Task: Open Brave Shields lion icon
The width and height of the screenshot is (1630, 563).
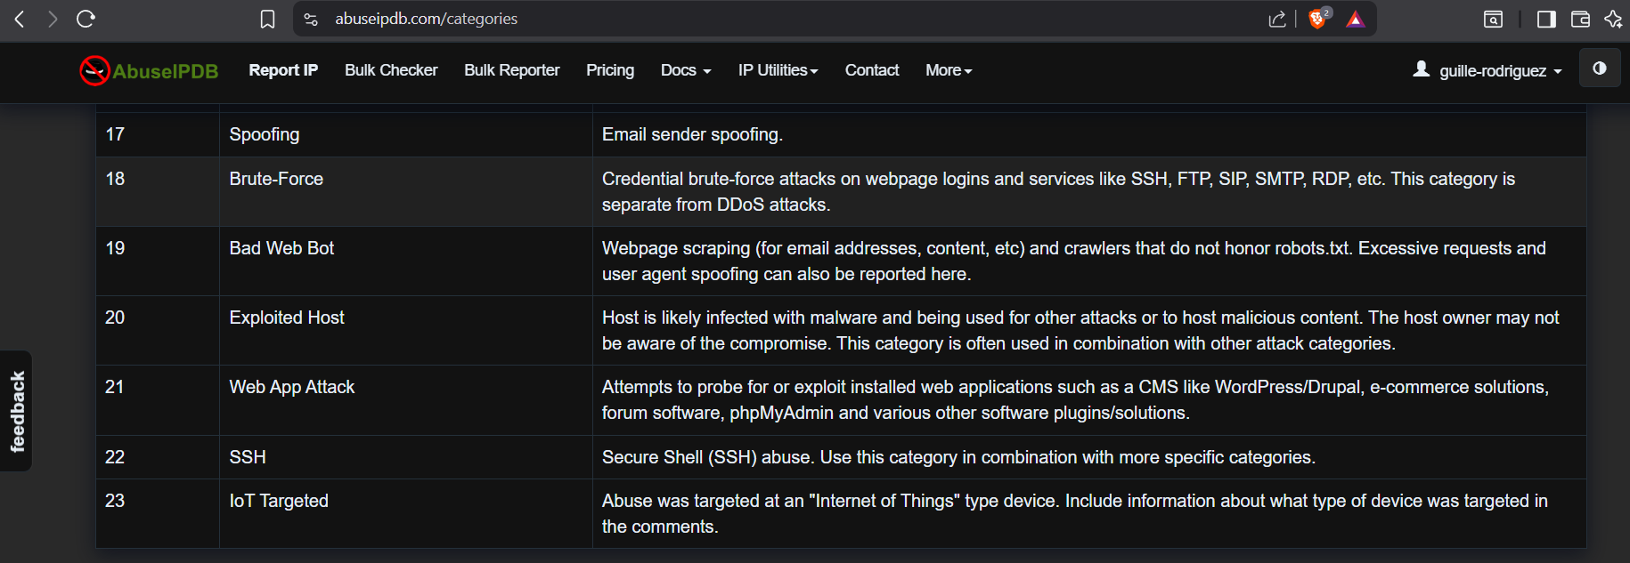Action: [x=1317, y=19]
